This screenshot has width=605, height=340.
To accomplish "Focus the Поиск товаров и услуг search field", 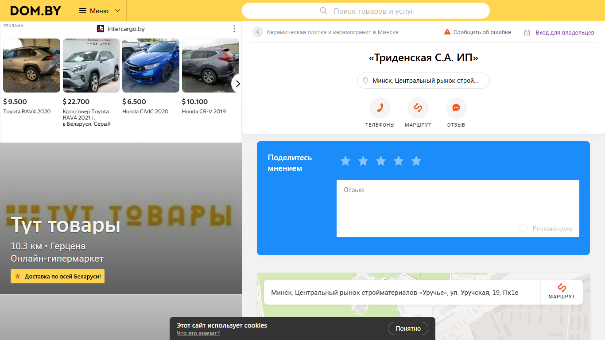I will 366,11.
